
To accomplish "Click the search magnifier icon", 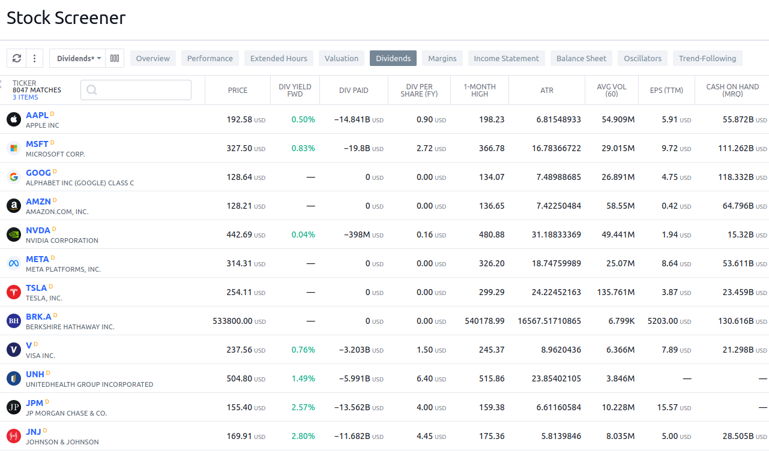I will point(92,90).
